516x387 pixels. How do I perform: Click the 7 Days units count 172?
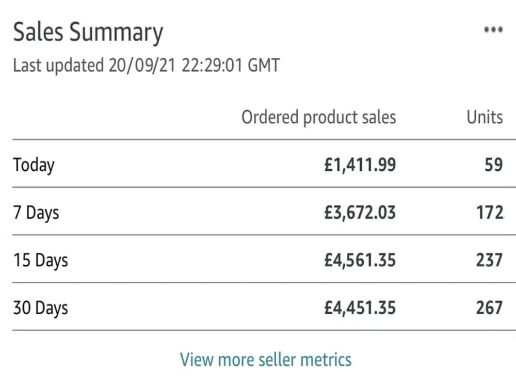490,213
